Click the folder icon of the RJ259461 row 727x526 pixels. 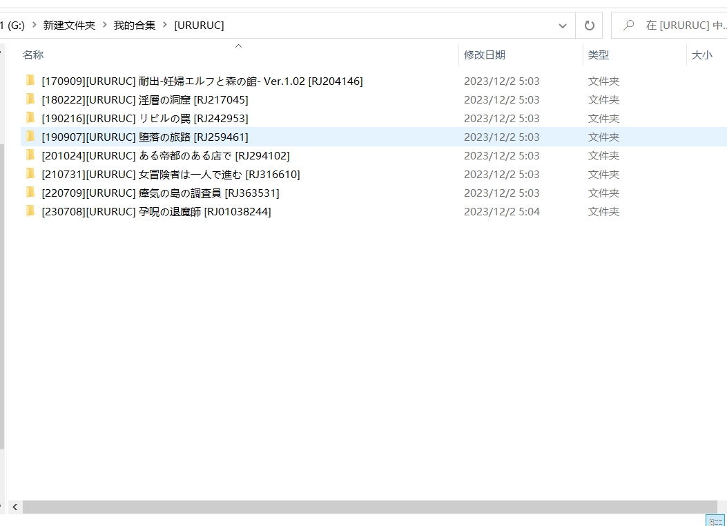click(30, 137)
